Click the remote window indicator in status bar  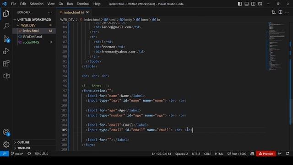click(x=4, y=154)
